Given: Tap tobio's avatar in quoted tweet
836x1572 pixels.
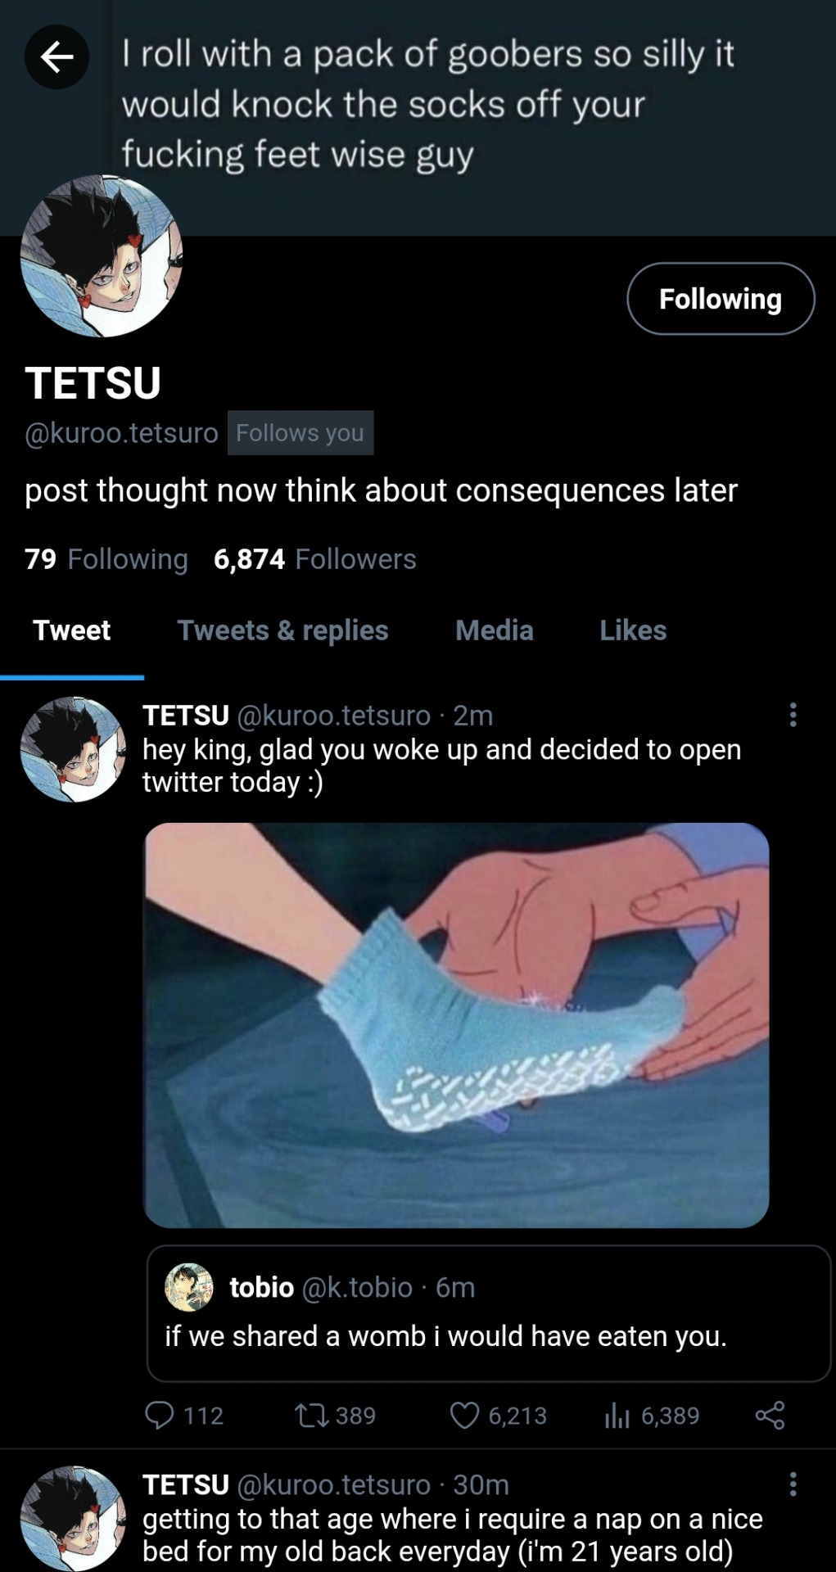Looking at the screenshot, I should (189, 1287).
